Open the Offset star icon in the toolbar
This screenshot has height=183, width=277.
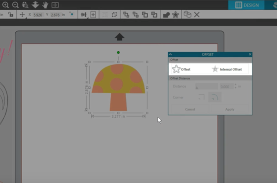pyautogui.click(x=175, y=14)
